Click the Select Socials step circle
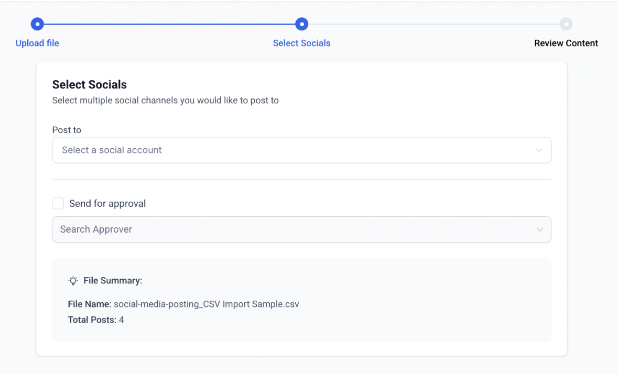 pos(302,24)
